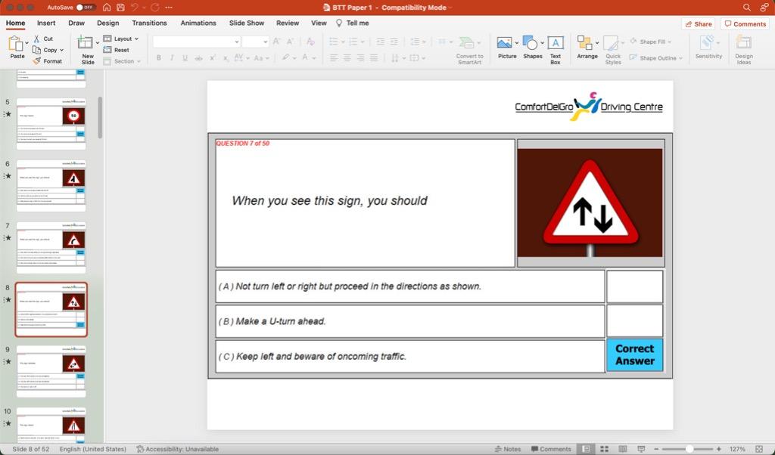
Task: Open the Layout dropdown
Action: click(x=122, y=38)
